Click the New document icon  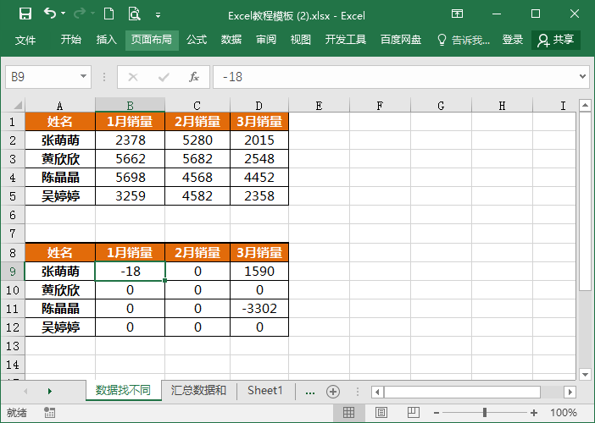pyautogui.click(x=108, y=14)
